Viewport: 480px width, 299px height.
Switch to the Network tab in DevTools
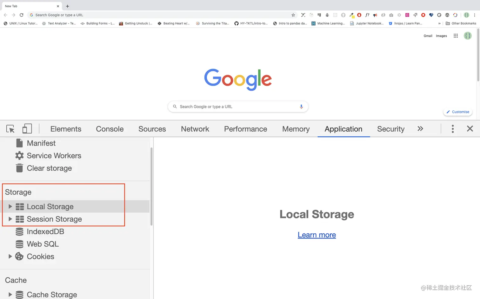pos(195,129)
